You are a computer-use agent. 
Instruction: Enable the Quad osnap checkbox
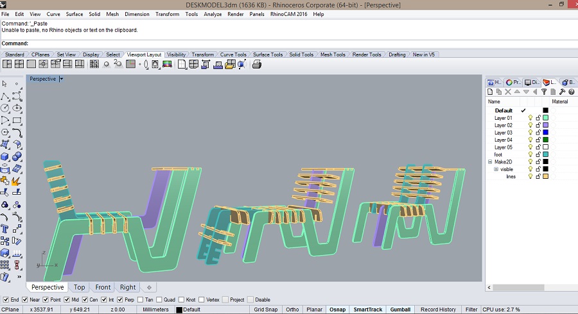pyautogui.click(x=159, y=300)
